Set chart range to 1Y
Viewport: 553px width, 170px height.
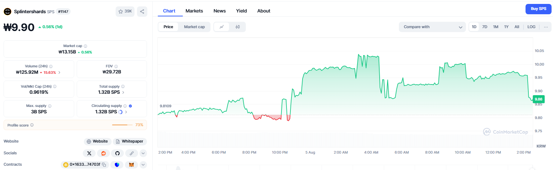click(506, 27)
